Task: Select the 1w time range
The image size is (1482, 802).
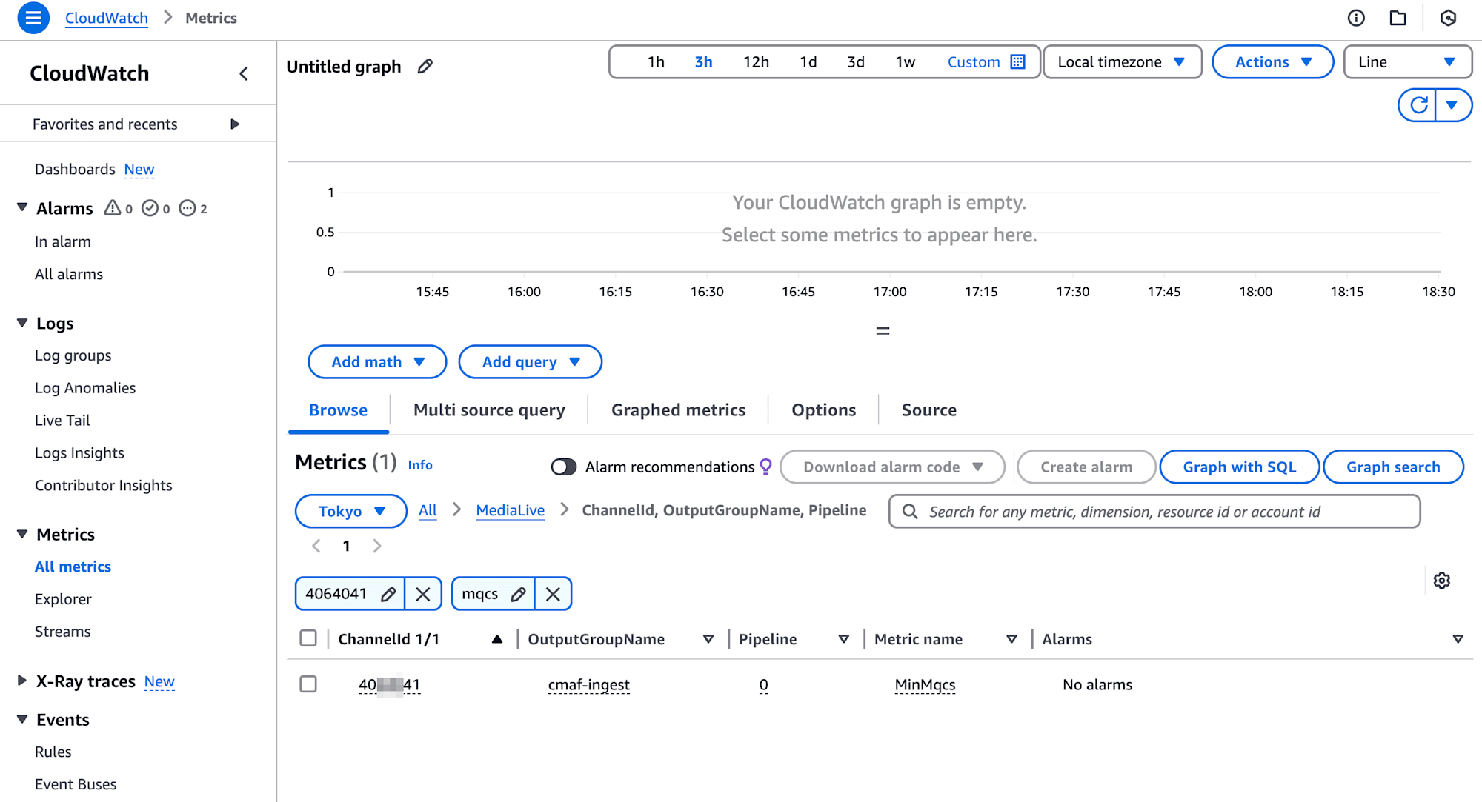Action: coord(905,62)
